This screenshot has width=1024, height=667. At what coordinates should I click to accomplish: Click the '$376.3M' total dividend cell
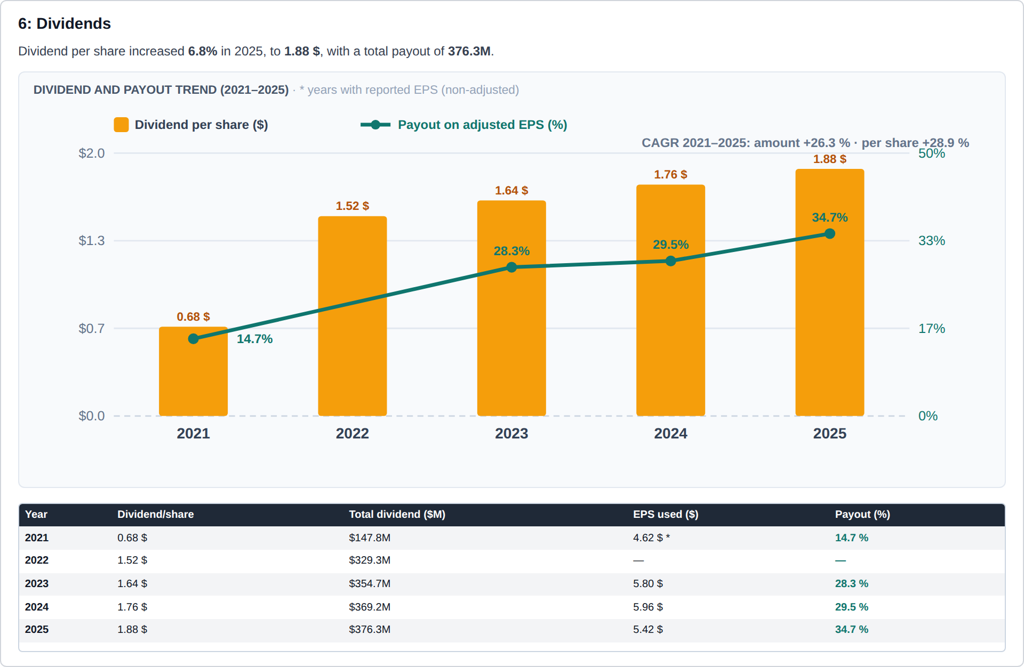point(370,630)
